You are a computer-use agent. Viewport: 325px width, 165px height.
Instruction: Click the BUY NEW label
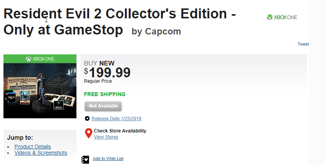coord(99,63)
